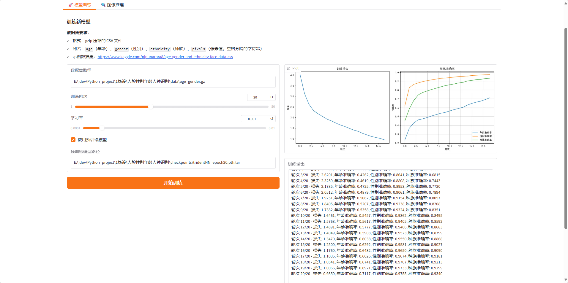Reset 训练轮次 with its reset icon
The image size is (568, 283).
coord(272,97)
